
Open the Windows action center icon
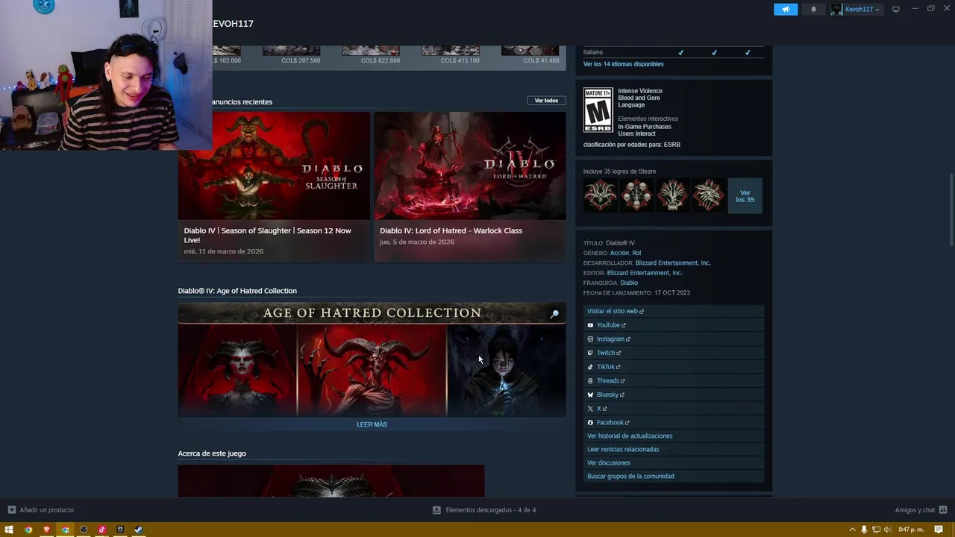point(939,530)
